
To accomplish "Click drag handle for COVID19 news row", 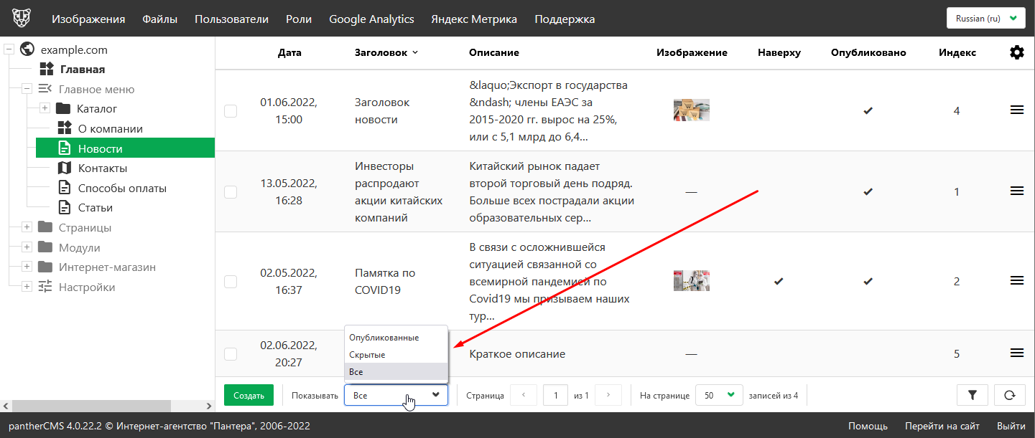I will tap(1016, 281).
